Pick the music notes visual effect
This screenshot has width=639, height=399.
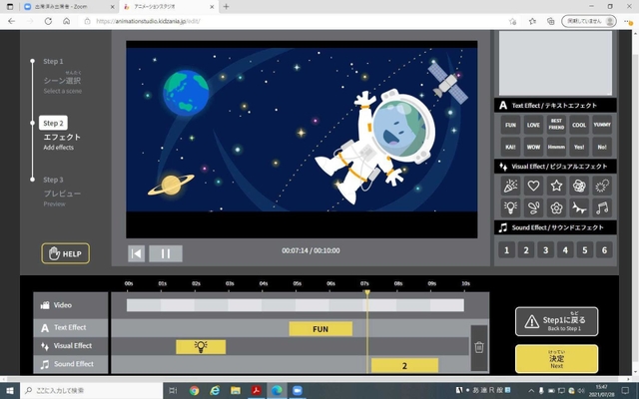(603, 207)
